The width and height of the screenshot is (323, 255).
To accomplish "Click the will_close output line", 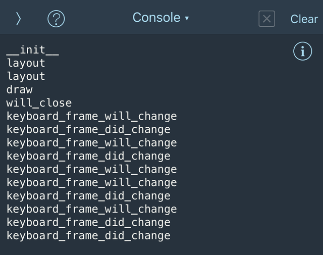I will coord(39,103).
